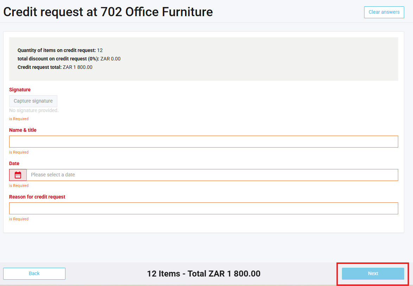Click the Name & title label

[23, 130]
